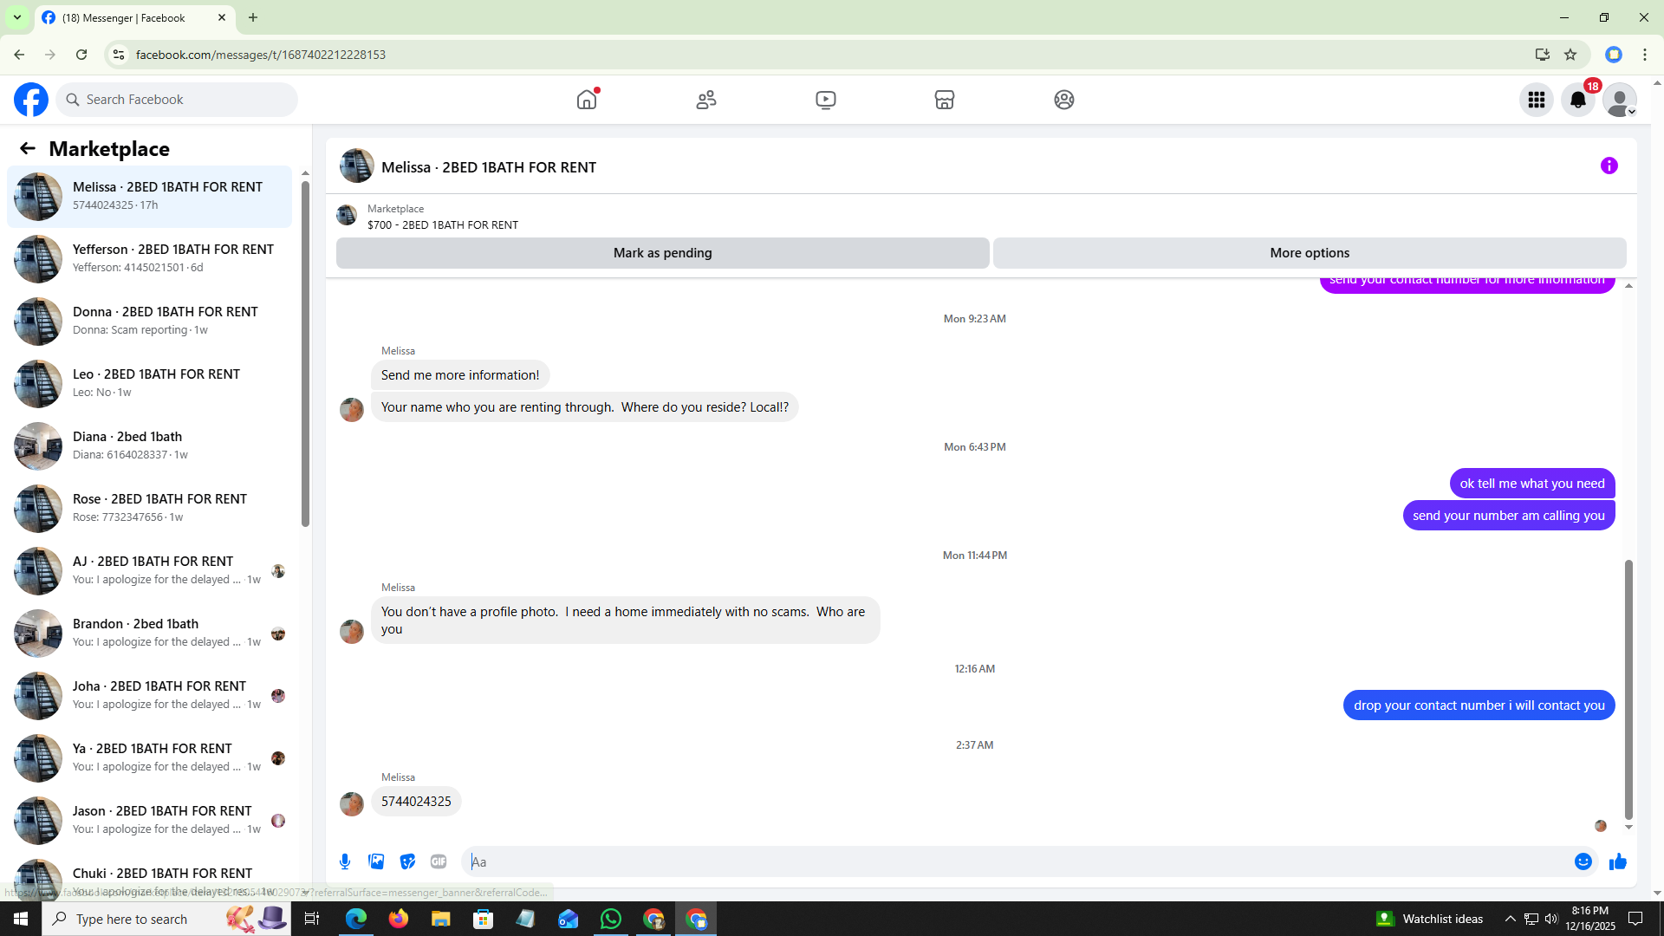The height and width of the screenshot is (936, 1664).
Task: Open Diana's 2bed 1bath conversation
Action: pos(149,446)
